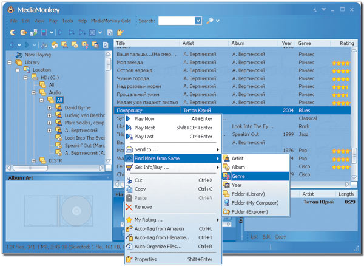
Task: Open My Rating submenu
Action: [173, 220]
